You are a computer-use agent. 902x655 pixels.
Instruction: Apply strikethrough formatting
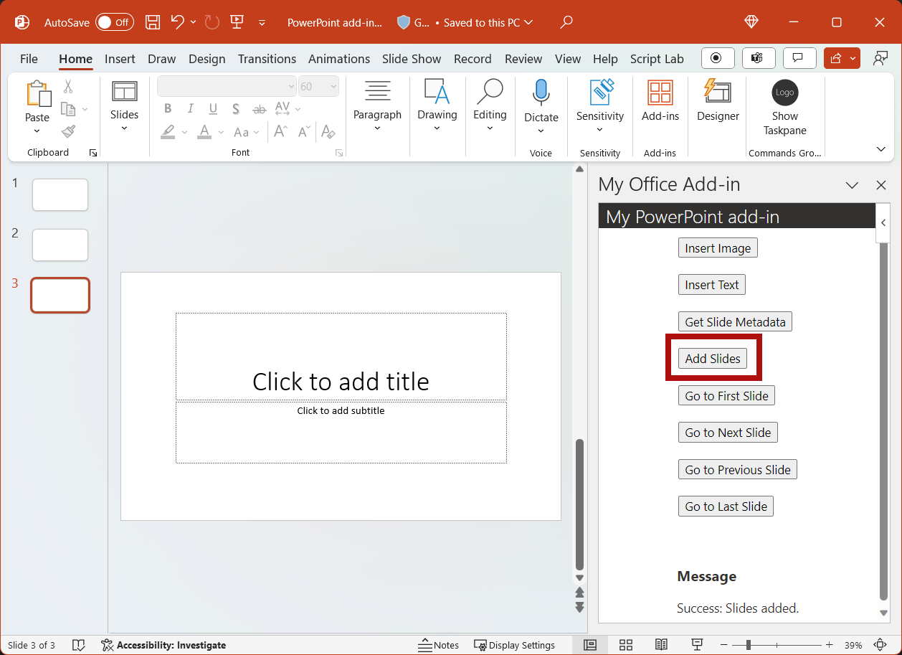(259, 108)
